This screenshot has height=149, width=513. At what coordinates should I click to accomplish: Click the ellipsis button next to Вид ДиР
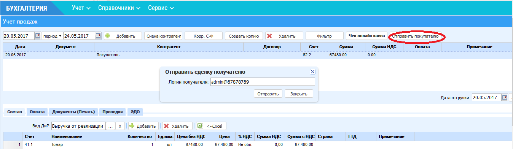pyautogui.click(x=110, y=126)
